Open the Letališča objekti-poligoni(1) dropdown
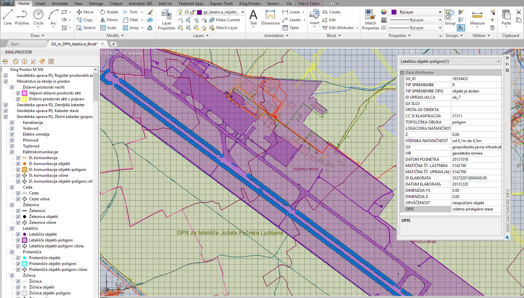 [498, 61]
